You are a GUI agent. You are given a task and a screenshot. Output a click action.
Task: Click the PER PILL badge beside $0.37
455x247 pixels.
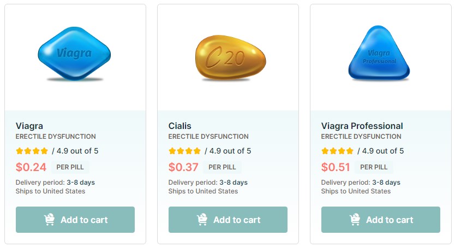pos(223,167)
